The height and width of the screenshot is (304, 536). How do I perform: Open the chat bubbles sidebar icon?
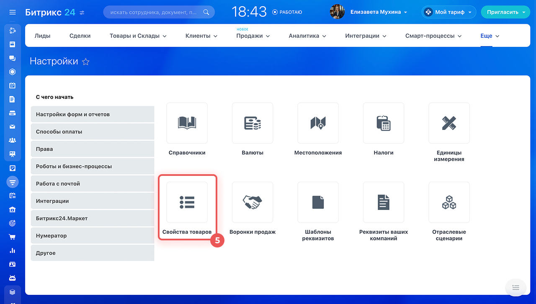tap(13, 58)
